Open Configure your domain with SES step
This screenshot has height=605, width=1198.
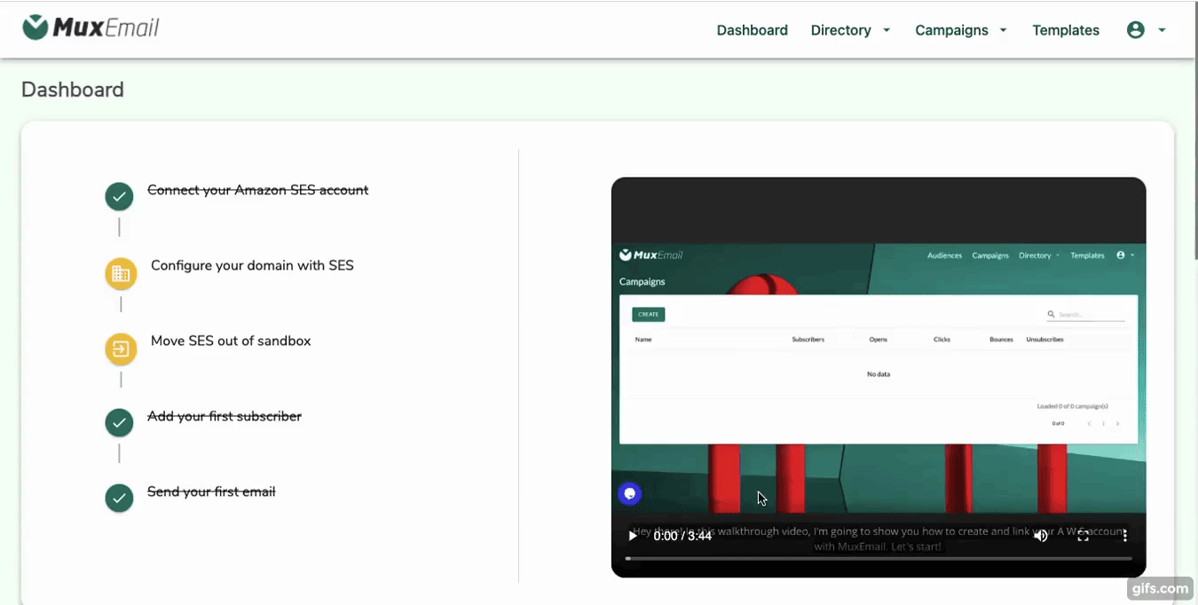[252, 265]
